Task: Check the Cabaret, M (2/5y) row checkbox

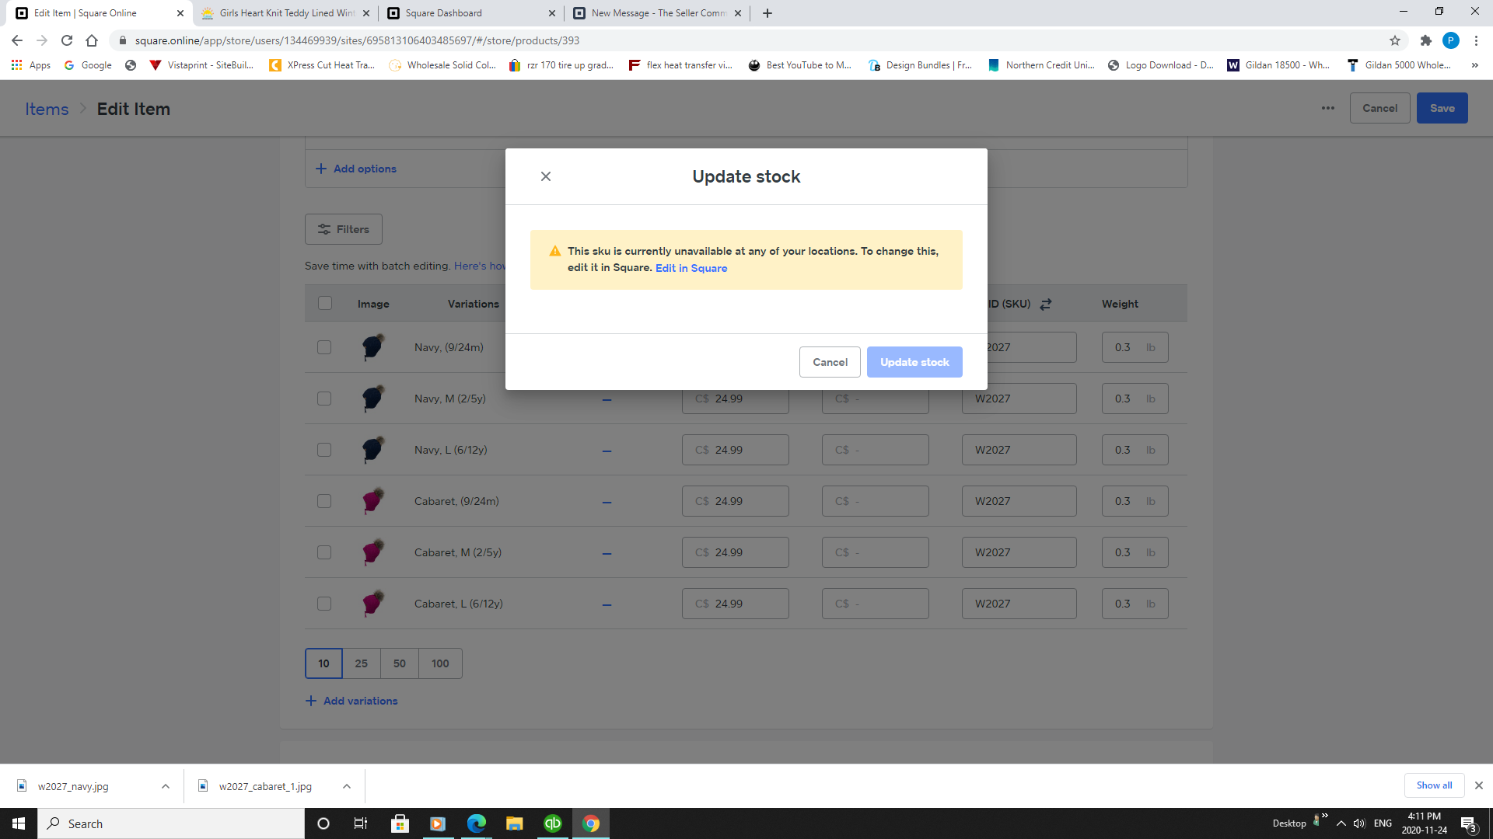Action: pyautogui.click(x=324, y=552)
